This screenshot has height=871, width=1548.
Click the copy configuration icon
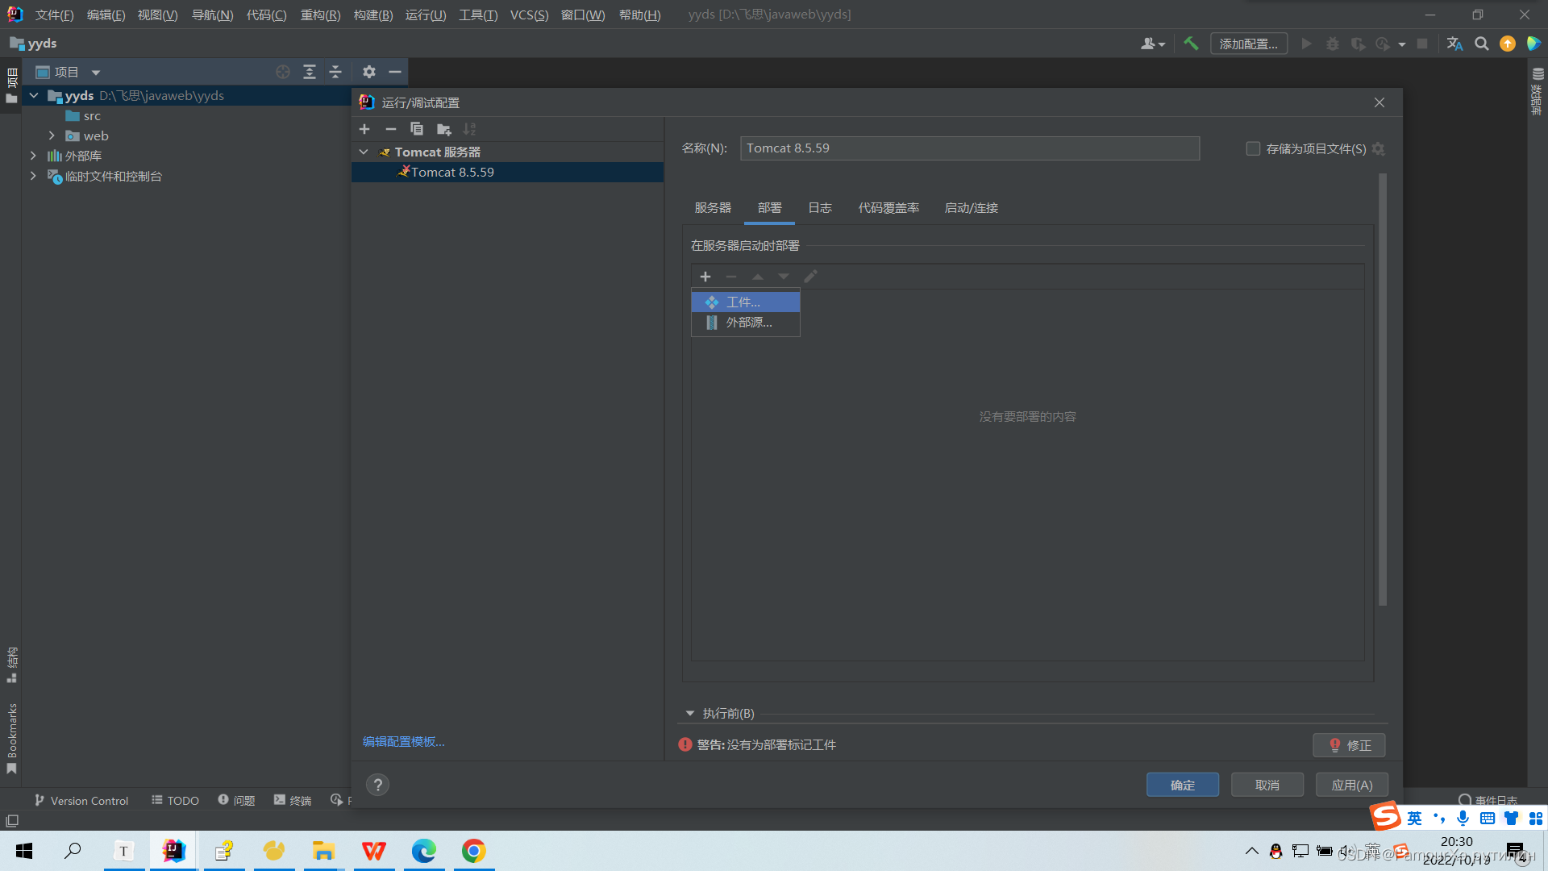[417, 129]
